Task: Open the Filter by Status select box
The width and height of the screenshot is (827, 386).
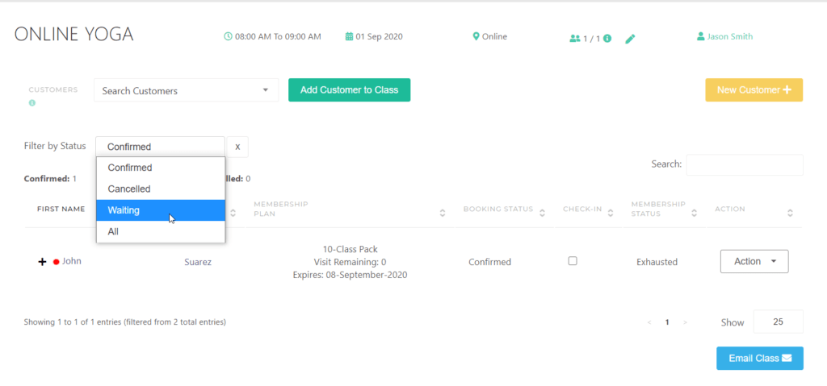Action: tap(160, 147)
